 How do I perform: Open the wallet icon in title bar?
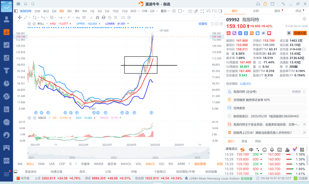click(265, 4)
